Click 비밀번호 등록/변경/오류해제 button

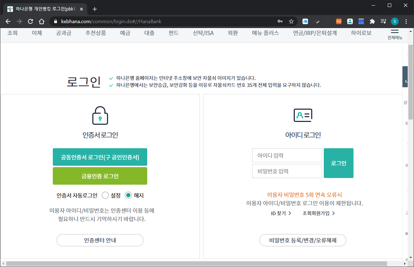click(x=303, y=240)
